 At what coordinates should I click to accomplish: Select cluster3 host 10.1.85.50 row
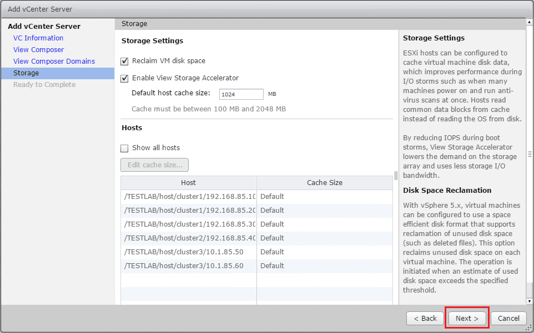coord(189,252)
